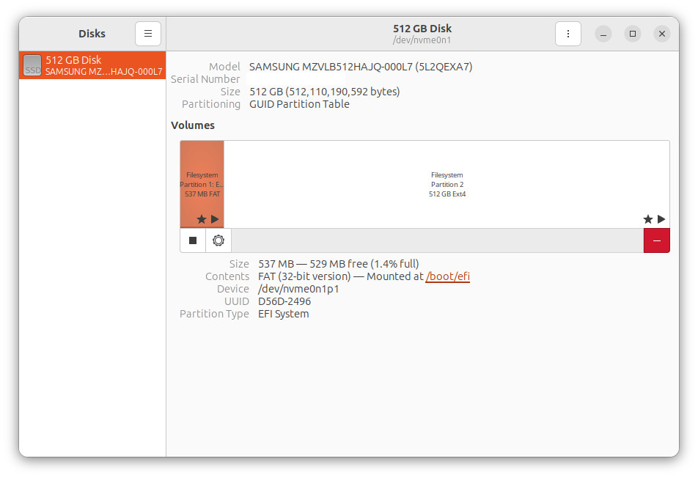Open the /boot/efi mount point link

447,276
